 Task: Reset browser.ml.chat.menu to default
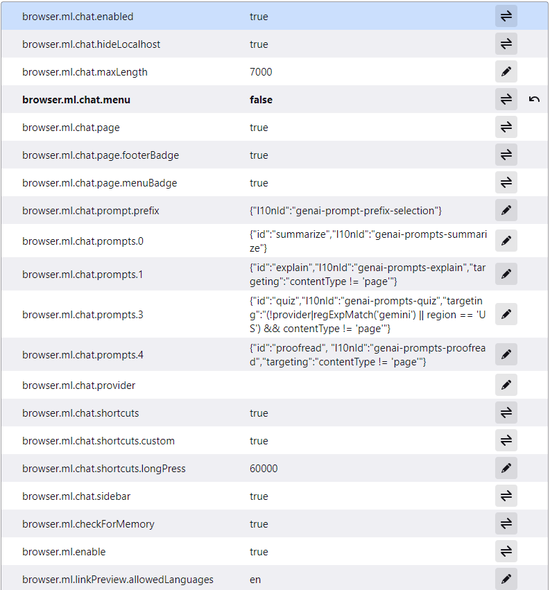pyautogui.click(x=534, y=100)
